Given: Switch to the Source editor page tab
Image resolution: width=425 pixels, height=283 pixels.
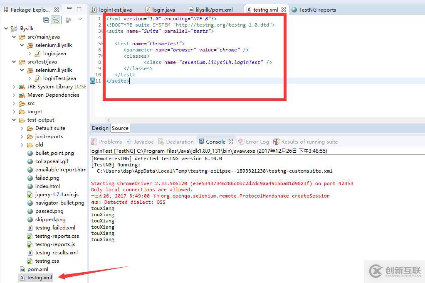Looking at the screenshot, I should (x=120, y=128).
